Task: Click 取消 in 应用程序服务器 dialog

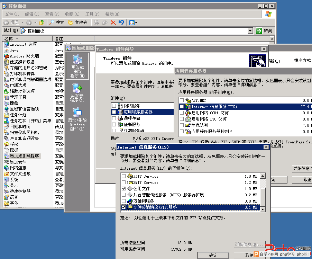Action: pos(302,180)
